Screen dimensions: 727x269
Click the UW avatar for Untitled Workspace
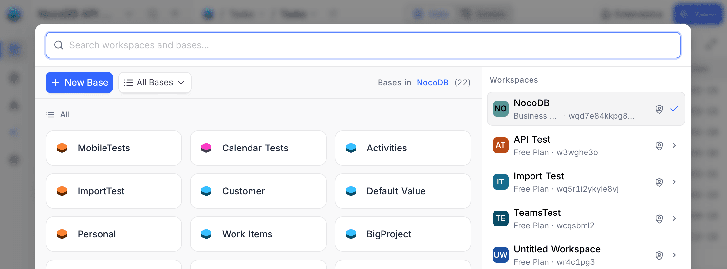501,255
